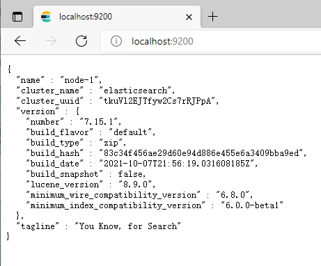Viewport: 321px width, 266px height.
Task: Click version number "7.15.1"
Action: (99, 122)
